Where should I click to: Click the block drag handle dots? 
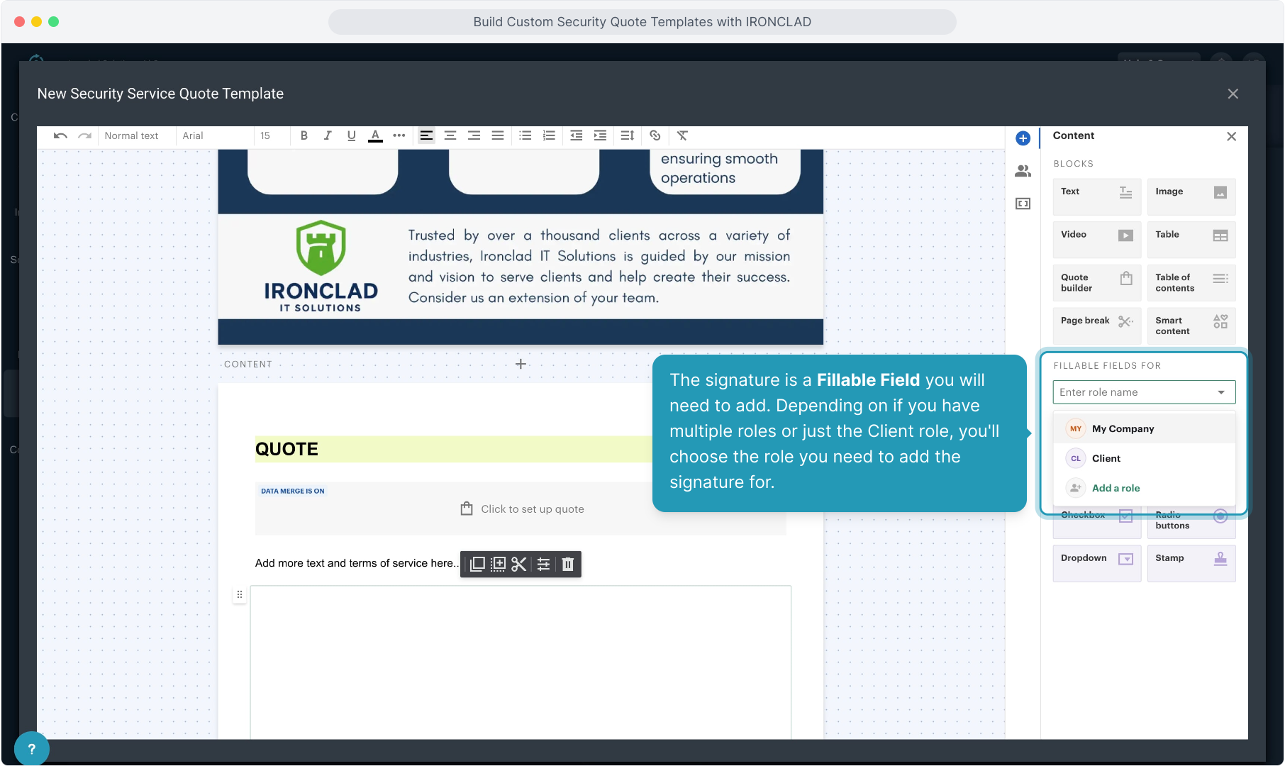(x=240, y=594)
